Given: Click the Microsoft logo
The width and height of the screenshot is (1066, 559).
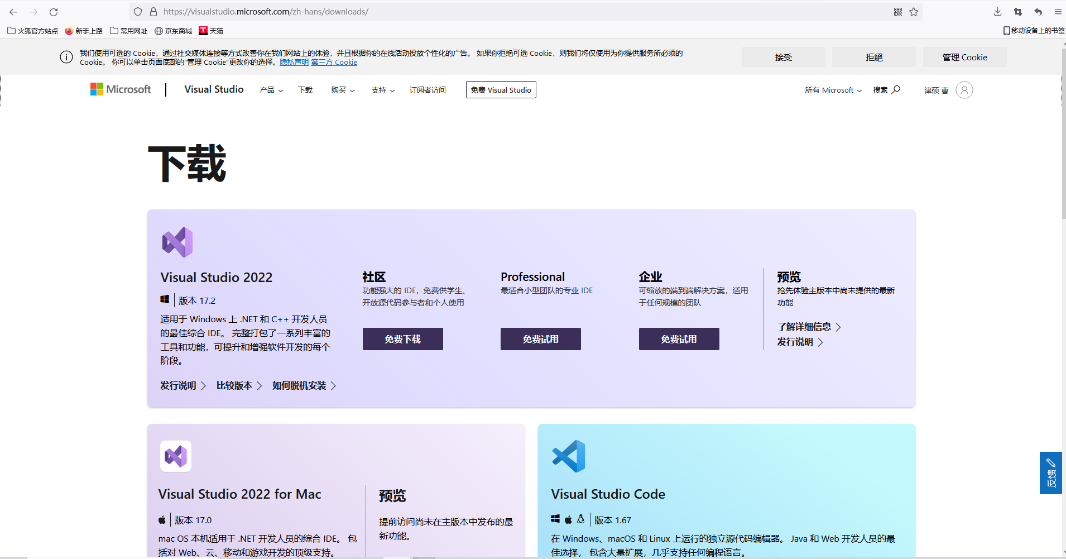Looking at the screenshot, I should tap(120, 89).
